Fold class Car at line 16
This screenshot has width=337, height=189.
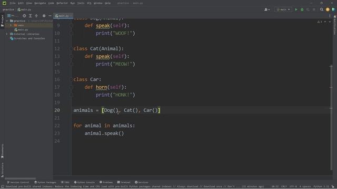(x=71, y=79)
